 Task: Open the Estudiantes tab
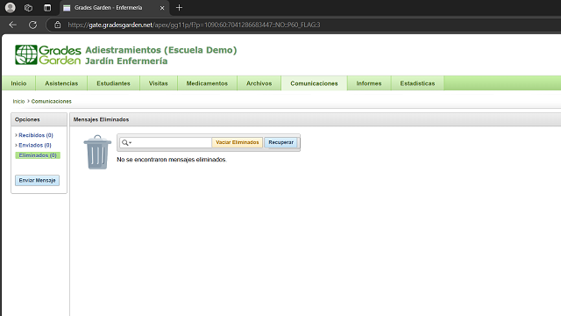click(113, 83)
